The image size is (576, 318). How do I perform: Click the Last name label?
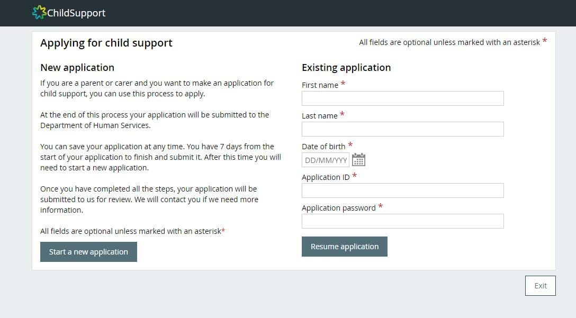pyautogui.click(x=320, y=116)
